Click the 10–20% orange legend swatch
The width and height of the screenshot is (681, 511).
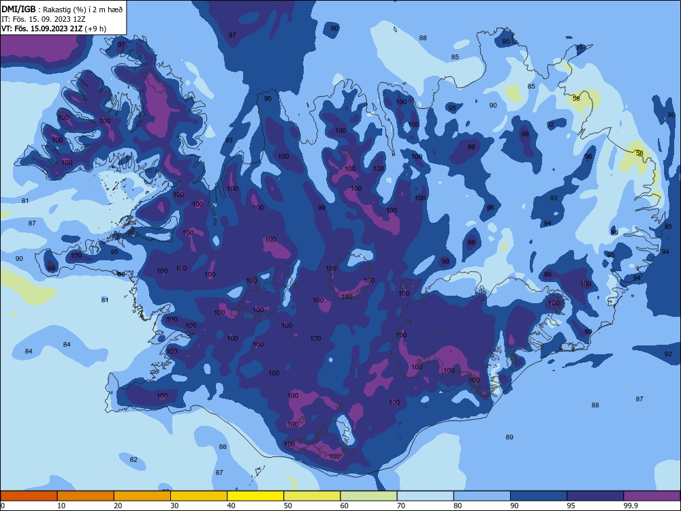(86, 496)
